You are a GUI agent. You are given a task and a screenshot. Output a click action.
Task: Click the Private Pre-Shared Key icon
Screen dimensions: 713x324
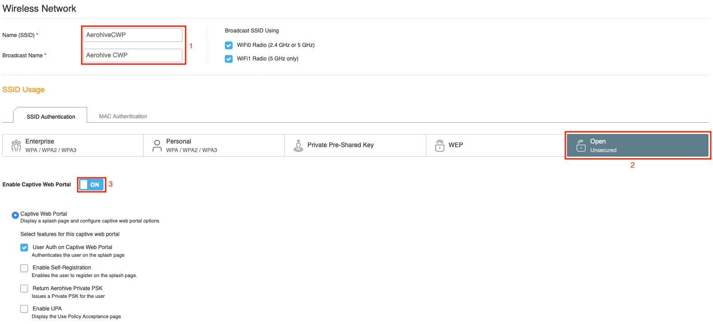coord(298,145)
